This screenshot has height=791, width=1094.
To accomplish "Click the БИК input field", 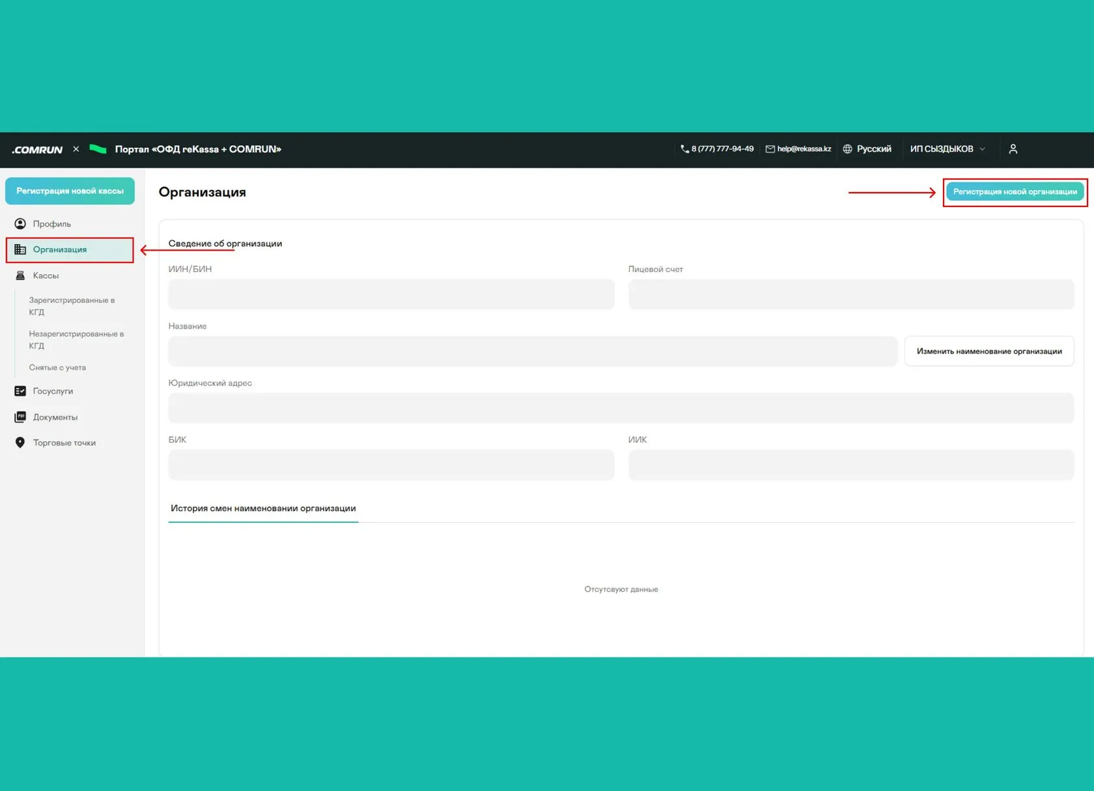I will (x=391, y=465).
